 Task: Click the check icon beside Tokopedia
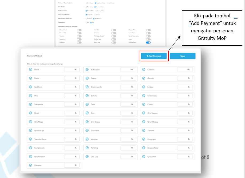tap(30, 104)
